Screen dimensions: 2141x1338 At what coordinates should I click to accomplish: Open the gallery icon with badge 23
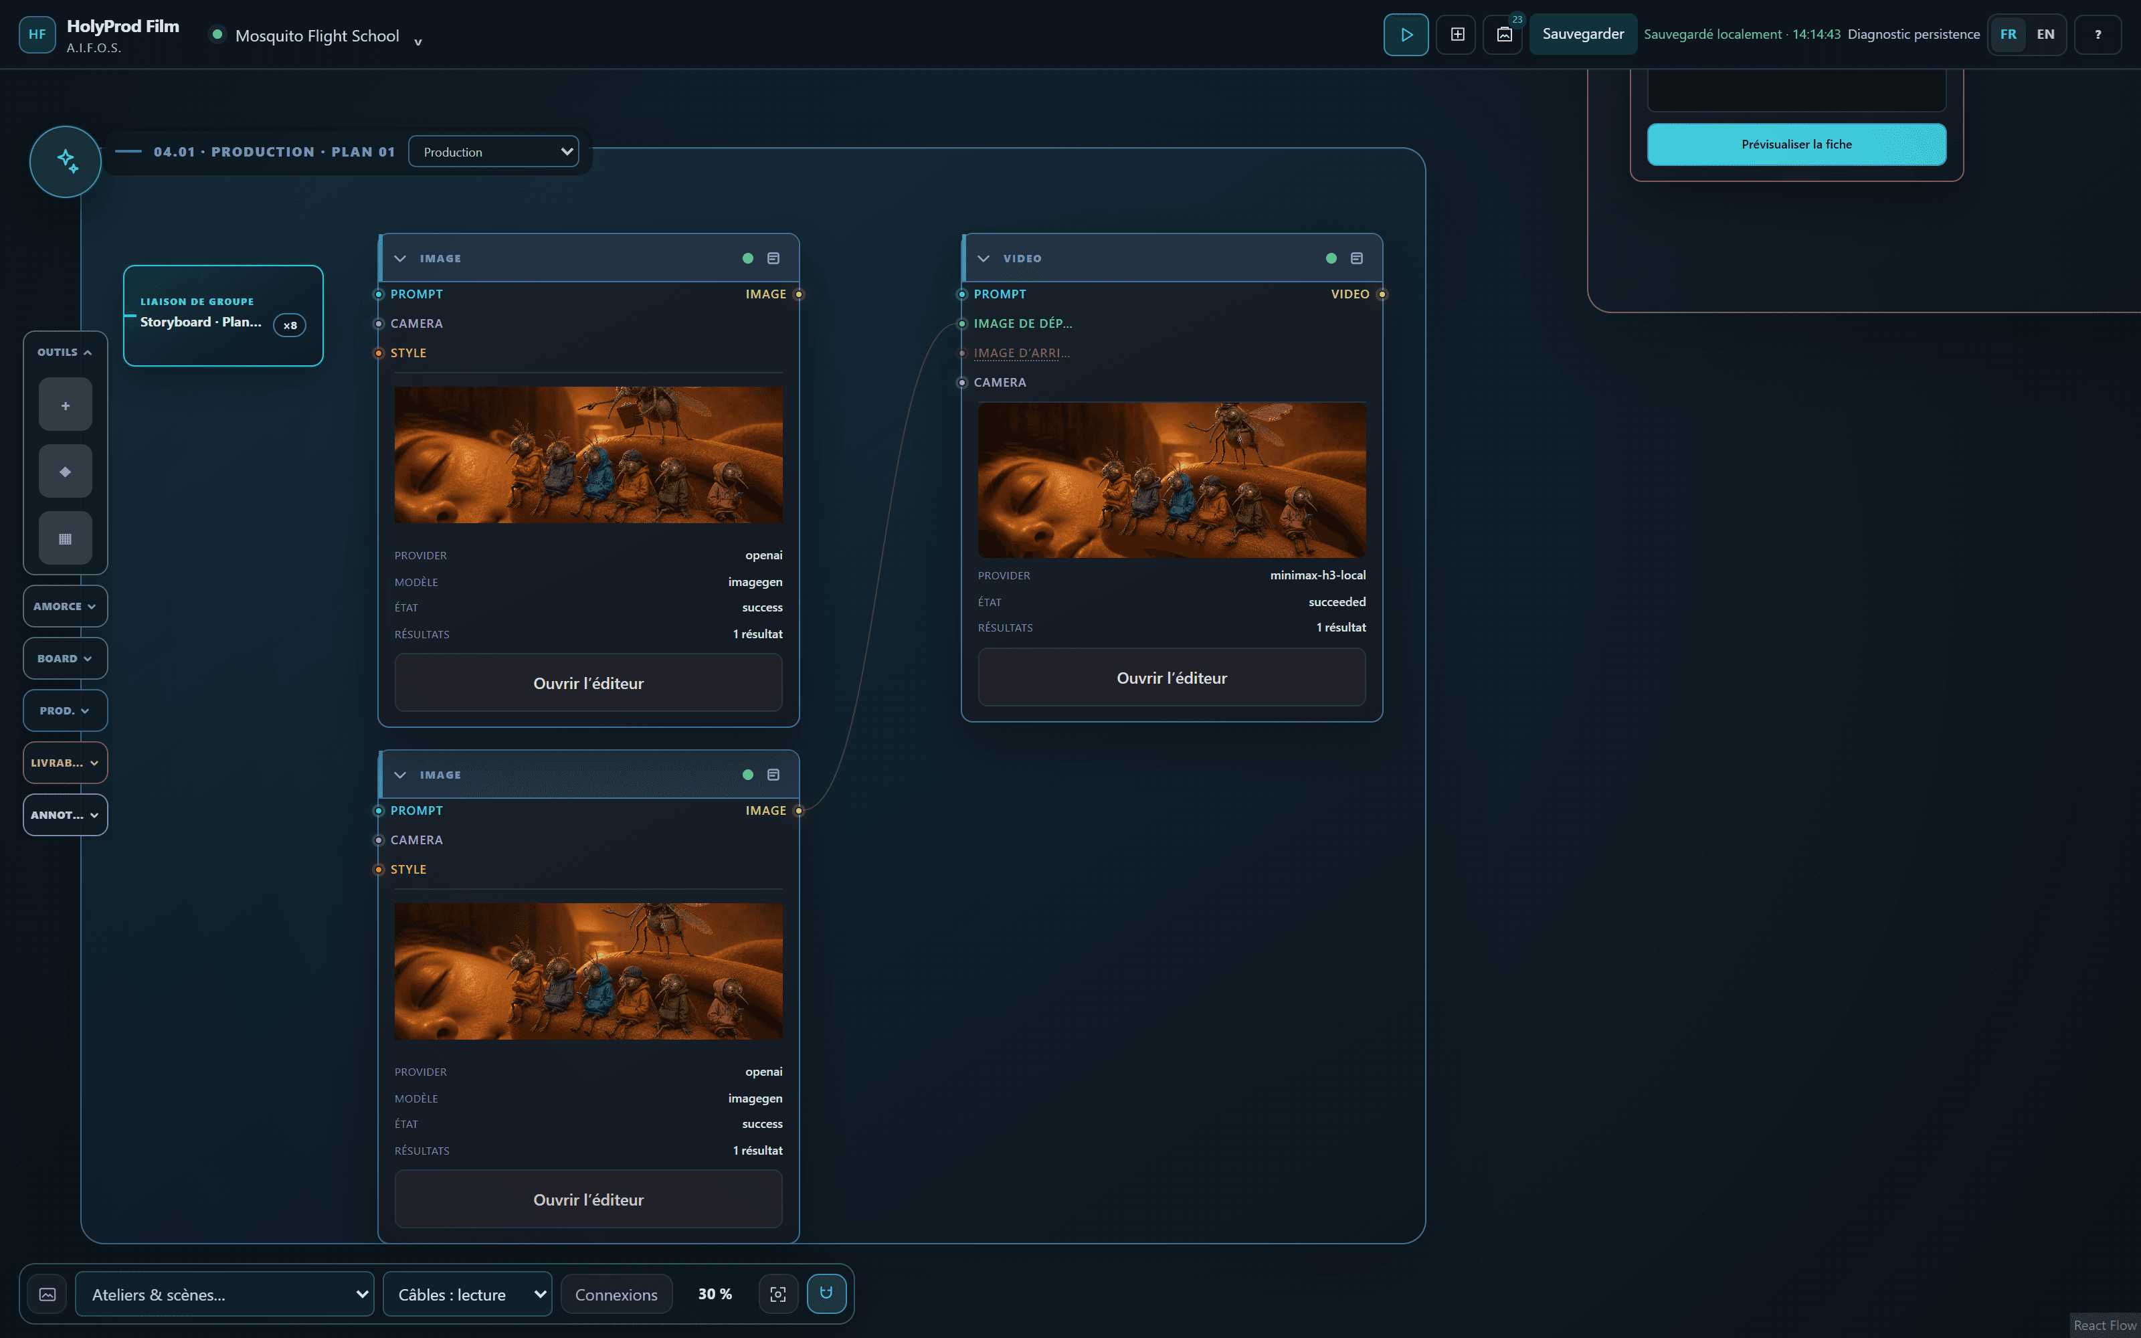coord(1503,35)
